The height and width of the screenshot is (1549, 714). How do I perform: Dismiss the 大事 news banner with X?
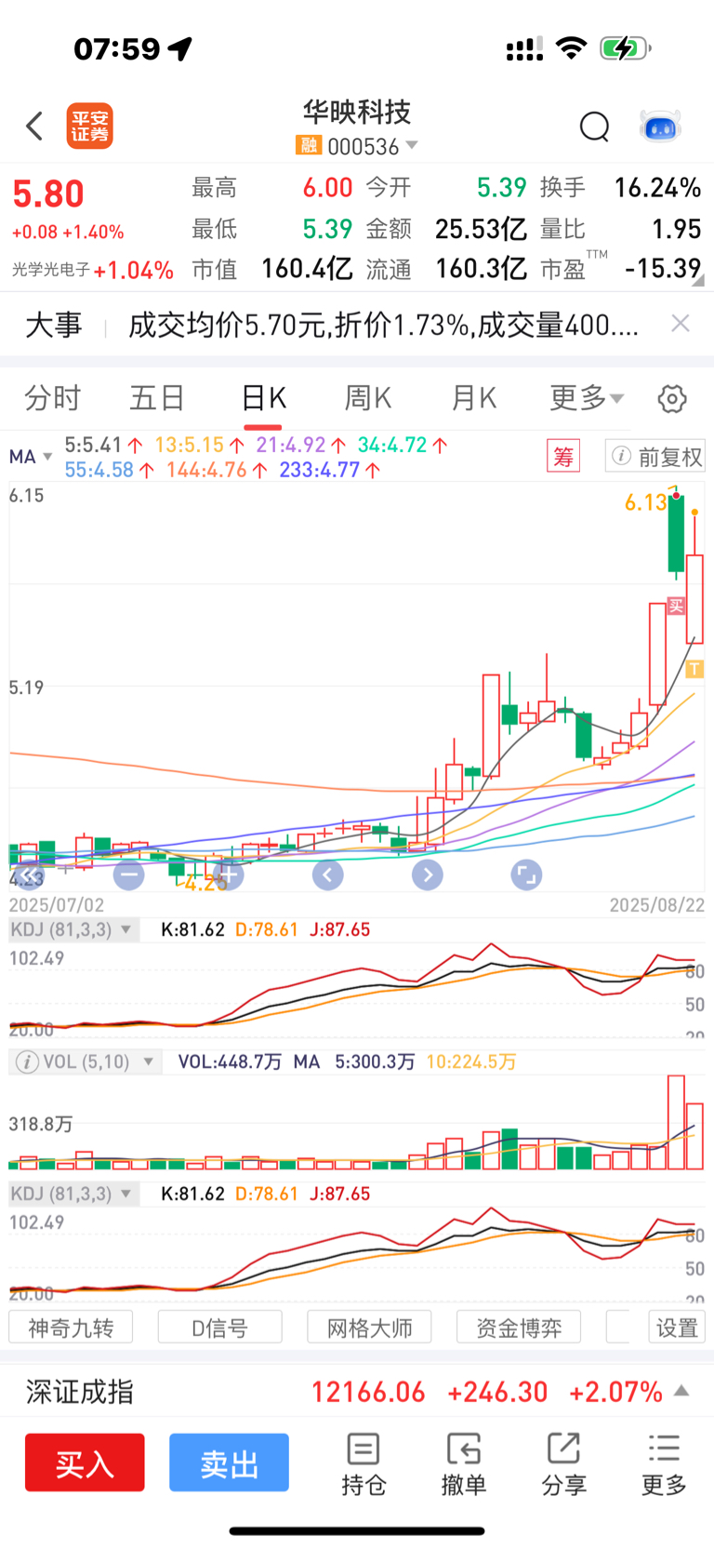coord(681,323)
